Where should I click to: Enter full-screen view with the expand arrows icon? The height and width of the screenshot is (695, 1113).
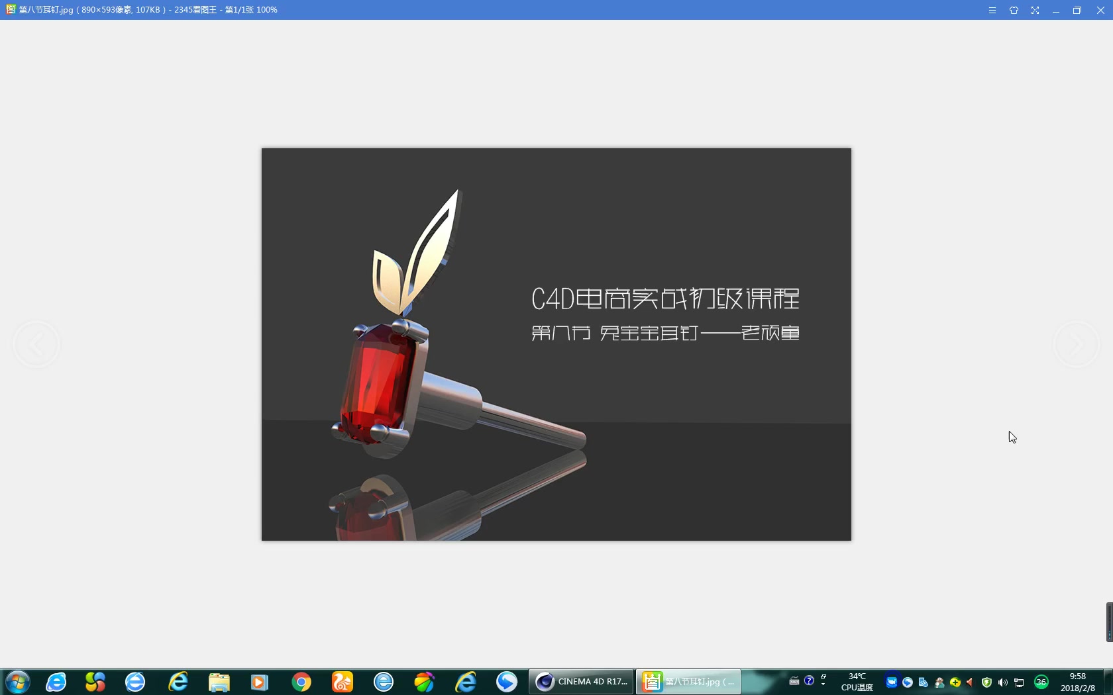coord(1035,10)
